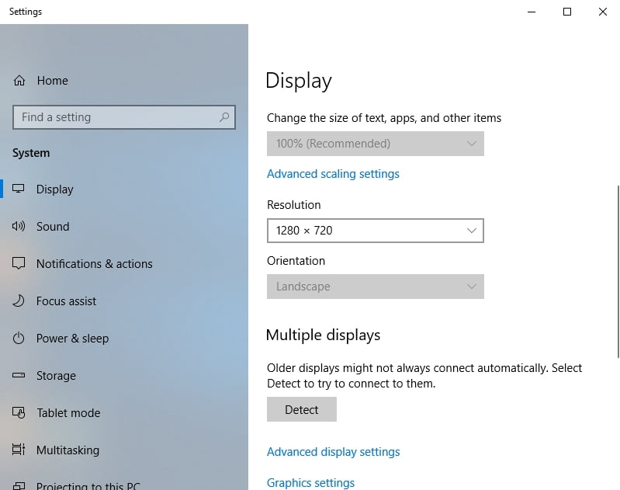Close the Settings window
This screenshot has width=620, height=490.
(x=603, y=12)
